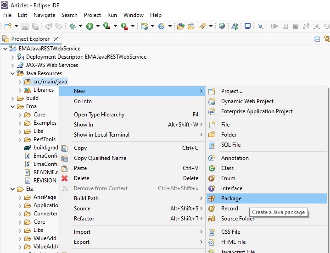Close the Project Explorer view
Screen dimensions: 330x253
(x=56, y=39)
